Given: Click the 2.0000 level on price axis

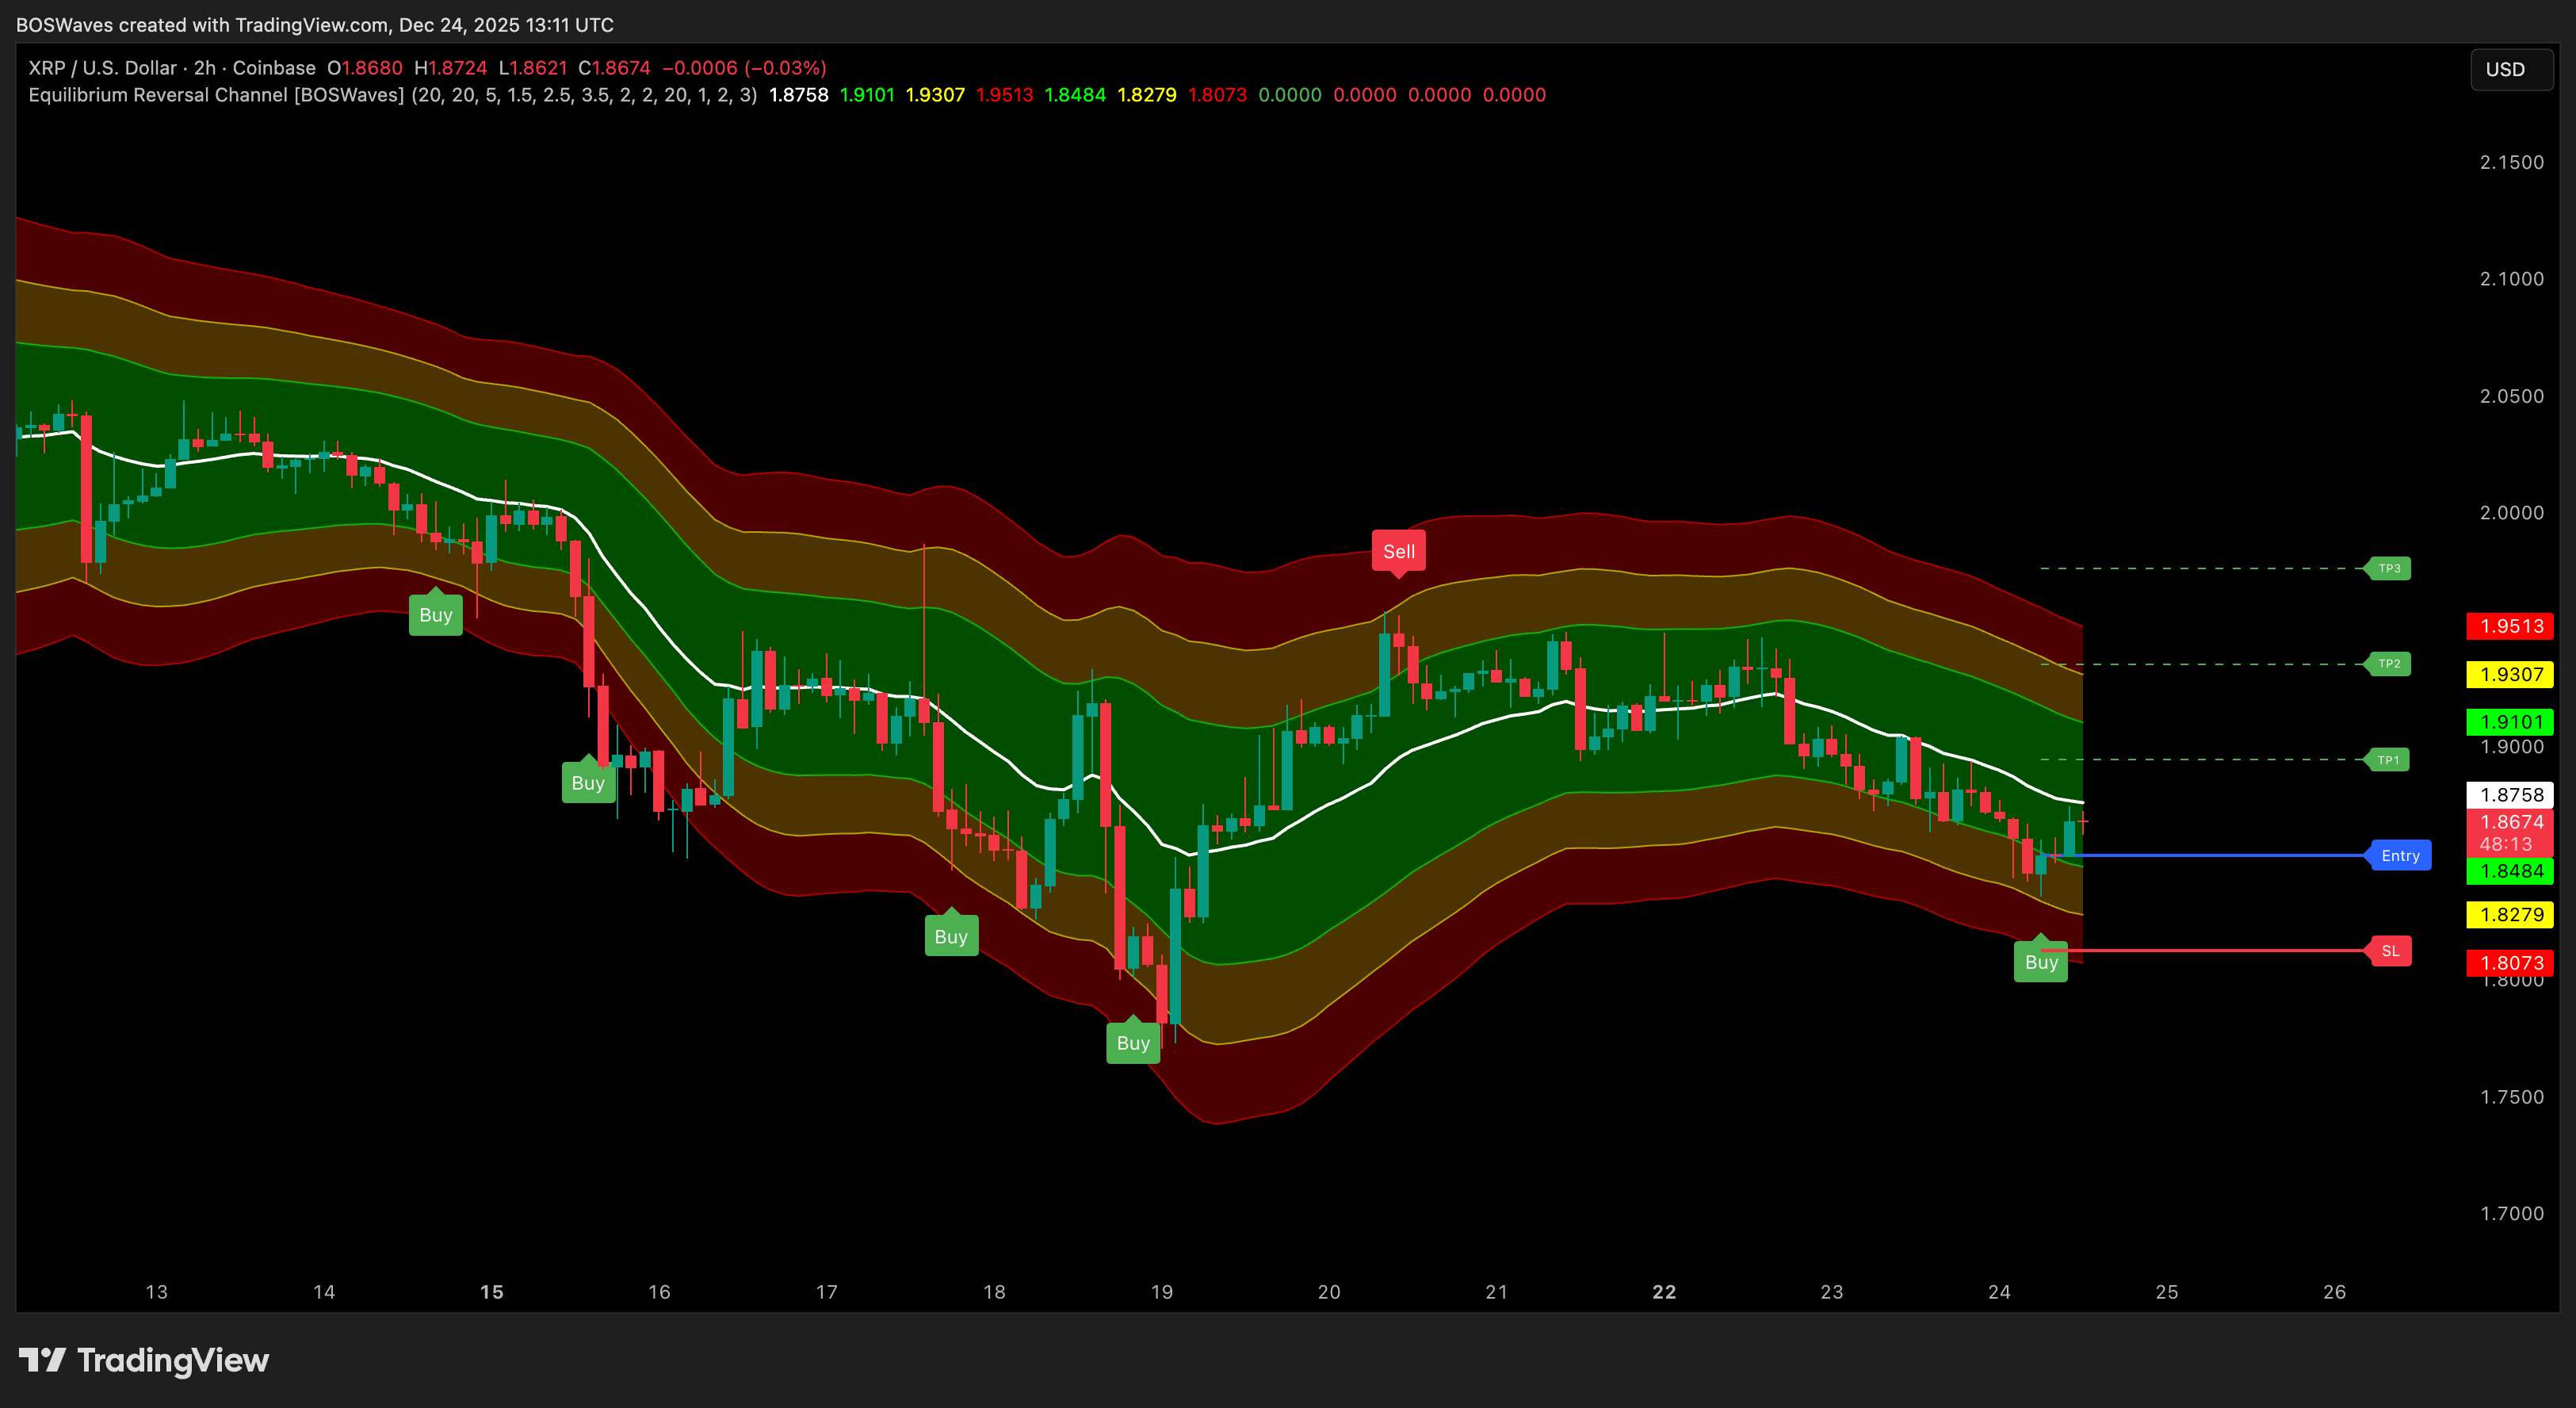Looking at the screenshot, I should click(2511, 512).
